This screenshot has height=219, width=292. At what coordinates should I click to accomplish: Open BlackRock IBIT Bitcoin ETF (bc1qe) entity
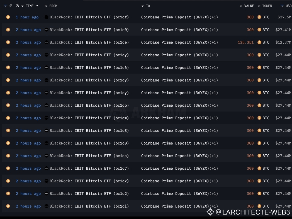tap(89, 42)
